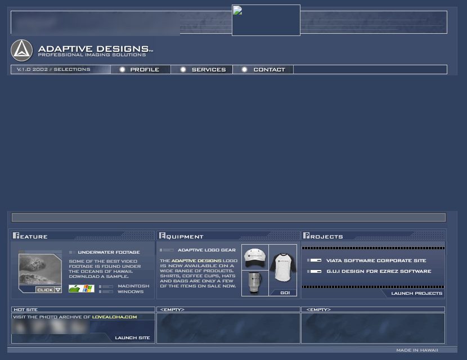Click the broken image placeholder at top
Screen dimensions: 467x360
tap(266, 20)
